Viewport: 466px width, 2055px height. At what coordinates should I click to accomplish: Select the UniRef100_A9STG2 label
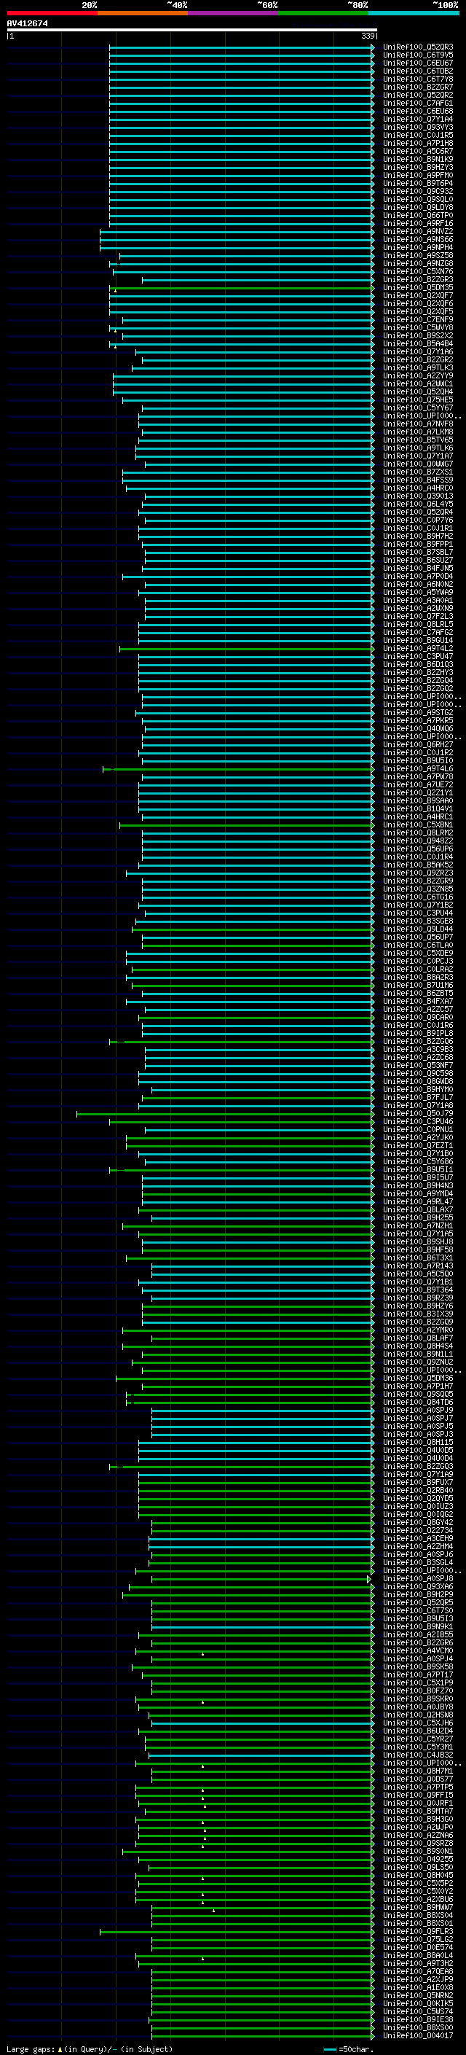tap(417, 712)
